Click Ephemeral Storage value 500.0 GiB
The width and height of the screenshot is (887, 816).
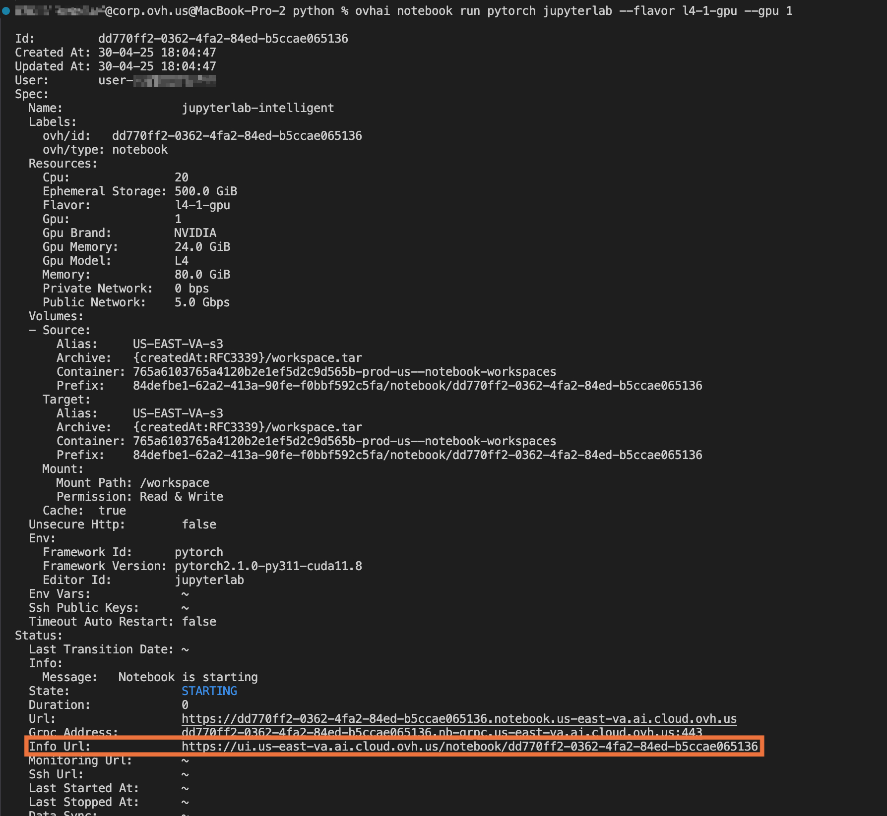pyautogui.click(x=206, y=191)
